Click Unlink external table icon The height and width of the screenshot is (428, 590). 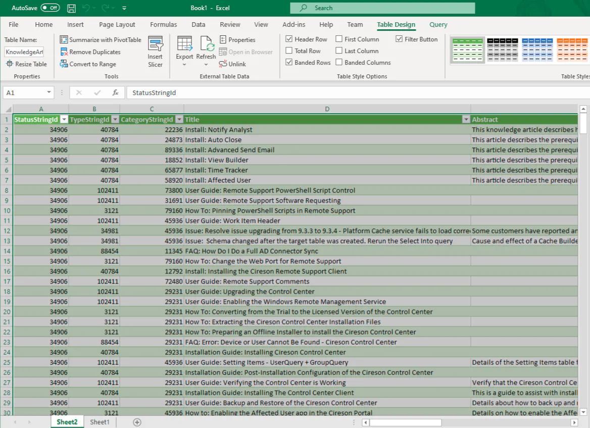tap(223, 64)
